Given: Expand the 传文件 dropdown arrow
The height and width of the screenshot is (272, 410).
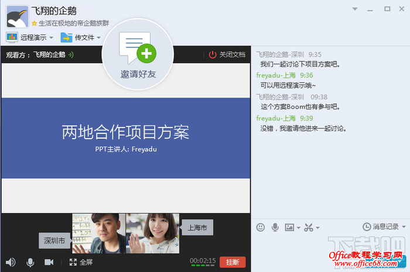Looking at the screenshot, I should 98,37.
